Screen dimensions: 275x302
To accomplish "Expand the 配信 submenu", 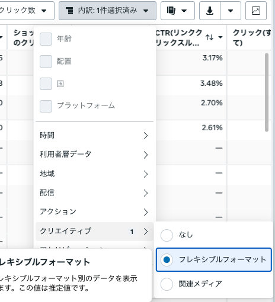I will (x=94, y=193).
